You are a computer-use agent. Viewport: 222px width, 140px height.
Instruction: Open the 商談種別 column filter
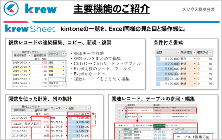tap(195, 52)
